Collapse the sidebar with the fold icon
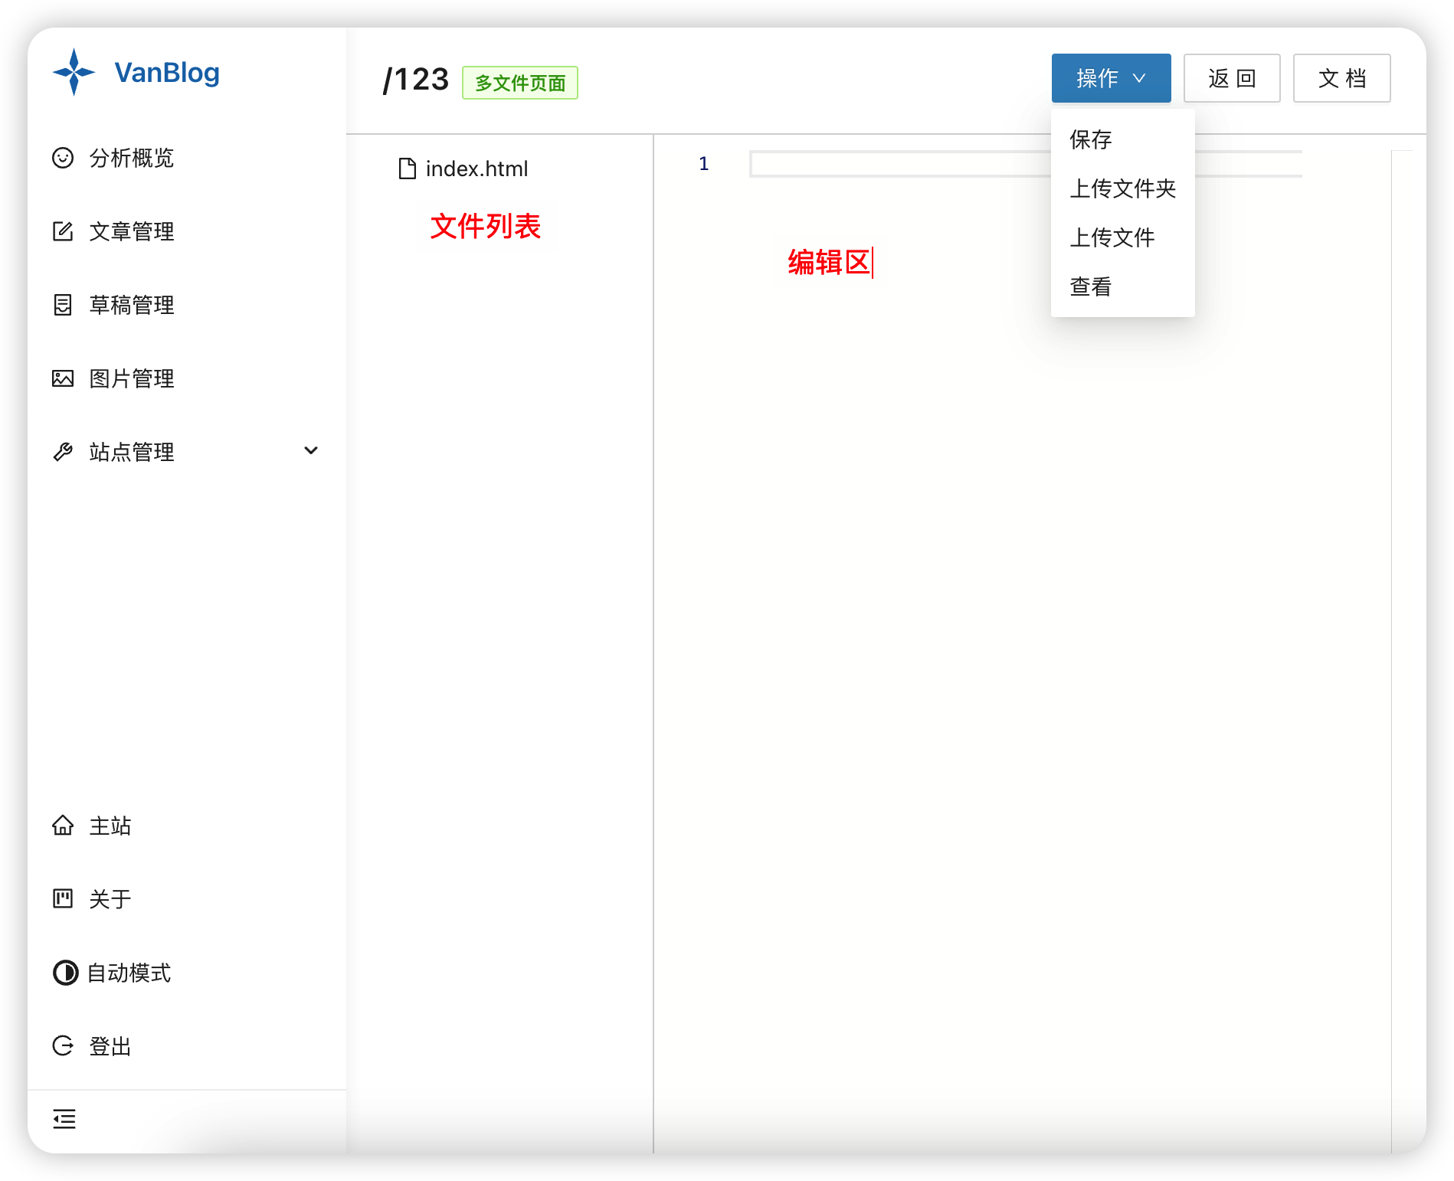 [64, 1119]
